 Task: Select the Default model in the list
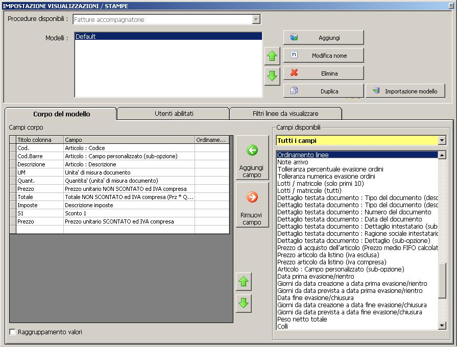168,37
